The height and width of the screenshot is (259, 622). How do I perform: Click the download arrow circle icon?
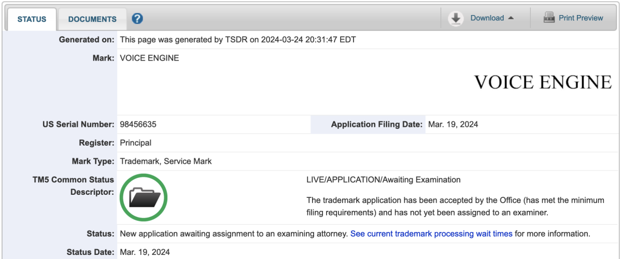pos(456,18)
